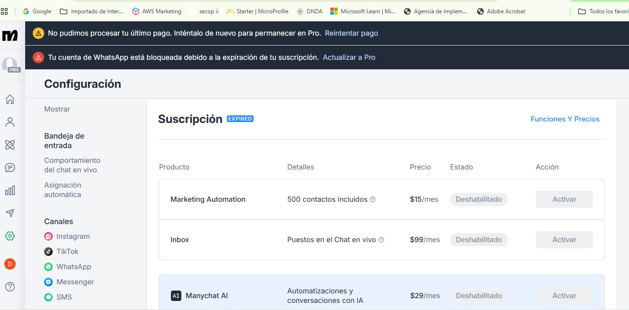This screenshot has width=629, height=310.
Task: Open the Help question mark icon
Action: [x=10, y=287]
